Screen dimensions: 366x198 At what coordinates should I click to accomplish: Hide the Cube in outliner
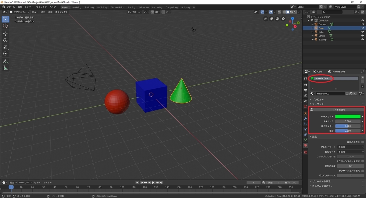(363, 32)
